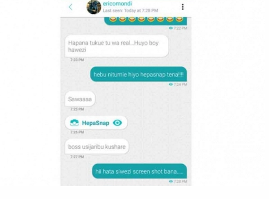Viewport: 269px width, 199px height.
Task: Select the 'hii hata siwezi screen shot' bubble
Action: 139,171
